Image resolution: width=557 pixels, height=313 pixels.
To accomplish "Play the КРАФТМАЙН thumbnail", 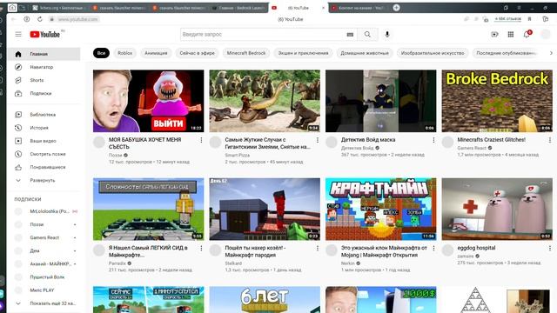I will click(381, 209).
